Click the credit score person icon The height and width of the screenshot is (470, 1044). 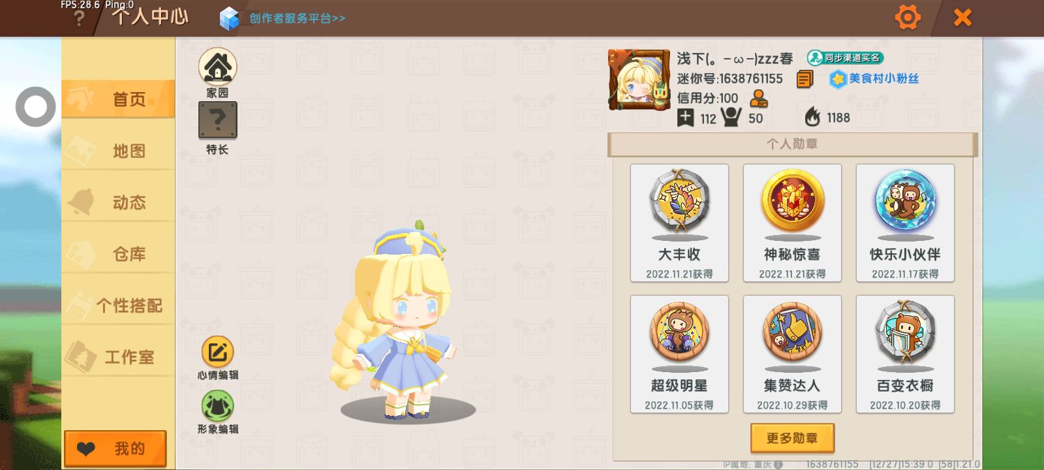(x=758, y=99)
